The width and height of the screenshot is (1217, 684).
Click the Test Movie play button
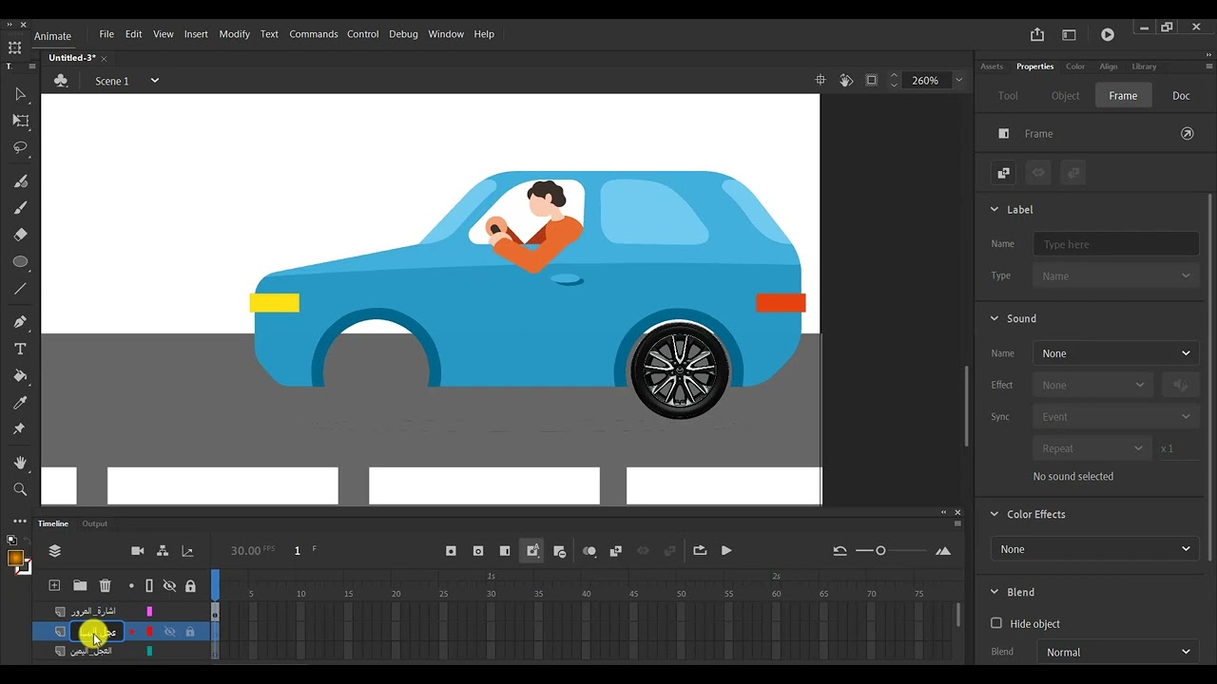1108,34
